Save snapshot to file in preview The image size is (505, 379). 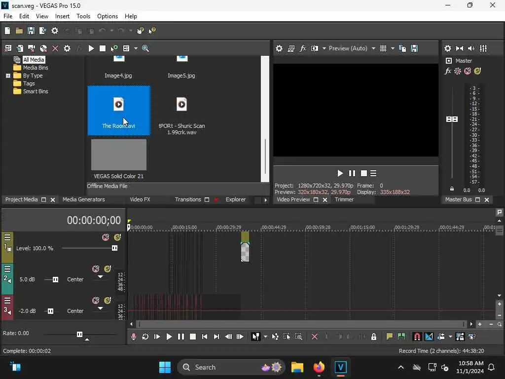coord(414,48)
